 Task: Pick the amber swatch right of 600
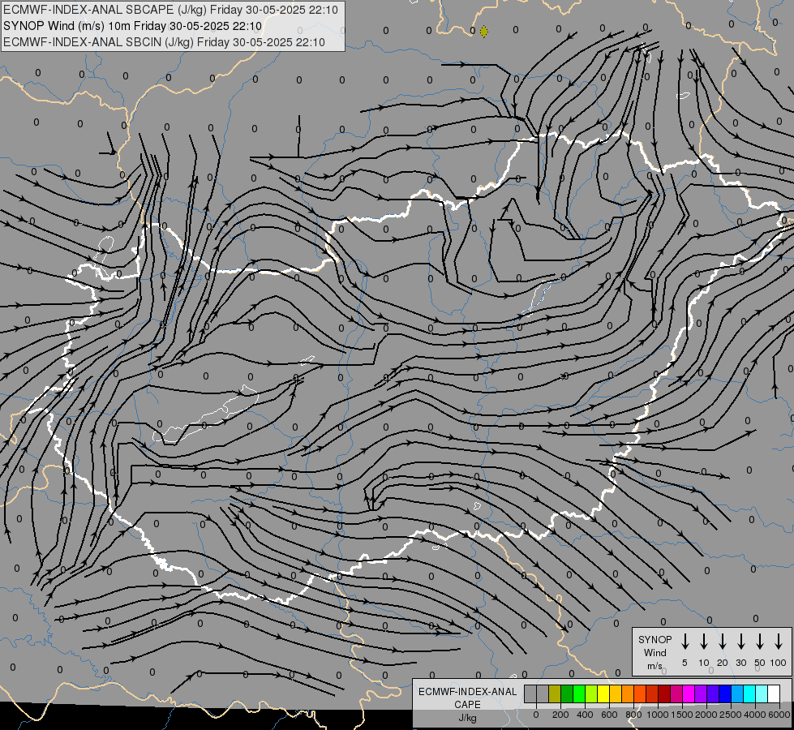(616, 693)
